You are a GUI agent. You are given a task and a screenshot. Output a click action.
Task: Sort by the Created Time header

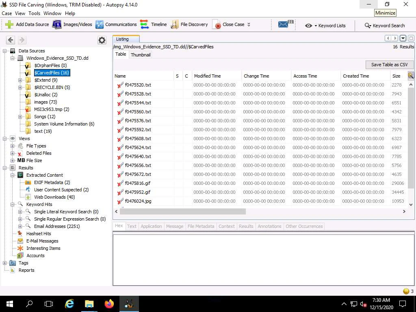point(365,76)
